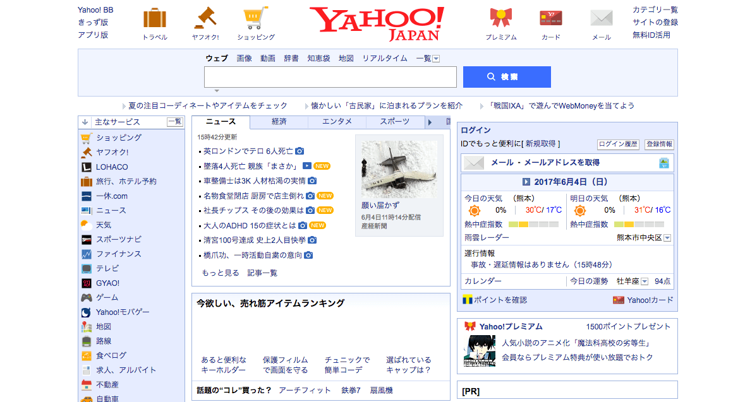Viewport: 745px width, 402px height.
Task: Open the トラベル suitcase icon
Action: [155, 18]
